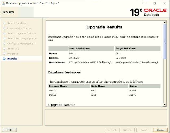Click the vertical scrollbar thumb in results pane

pyautogui.click(x=165, y=41)
